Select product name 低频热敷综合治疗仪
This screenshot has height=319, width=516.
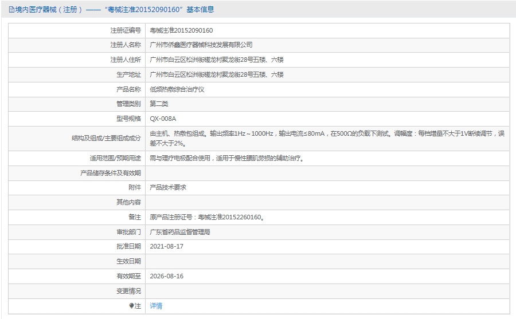[x=177, y=89]
